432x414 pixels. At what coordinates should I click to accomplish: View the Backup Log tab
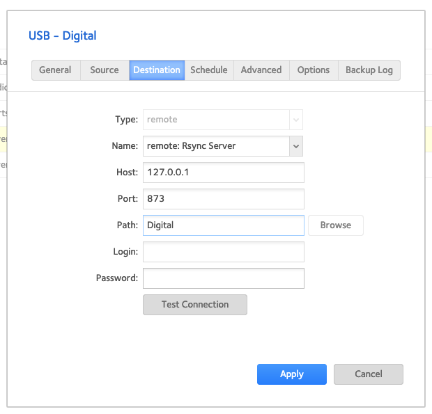pos(369,70)
